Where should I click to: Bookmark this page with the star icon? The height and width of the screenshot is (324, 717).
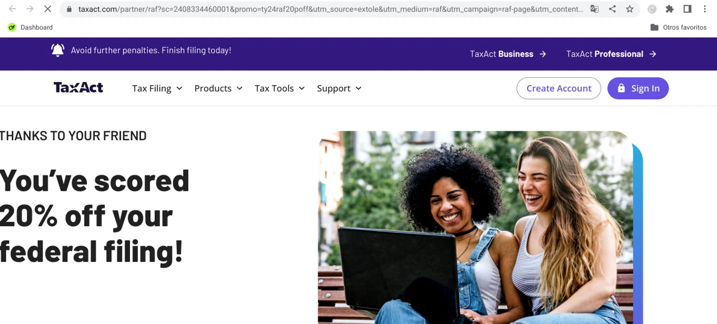tap(630, 9)
